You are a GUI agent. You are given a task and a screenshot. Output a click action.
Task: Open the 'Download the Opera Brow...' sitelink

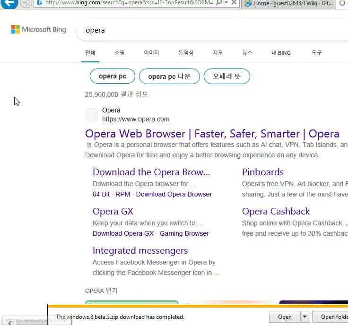[x=151, y=172]
